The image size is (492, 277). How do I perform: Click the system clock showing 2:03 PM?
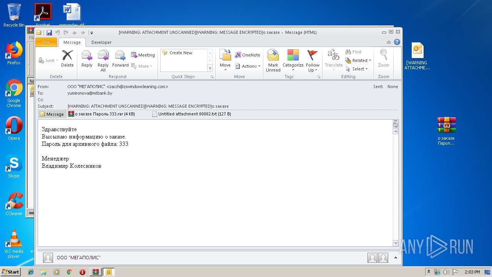click(472, 272)
